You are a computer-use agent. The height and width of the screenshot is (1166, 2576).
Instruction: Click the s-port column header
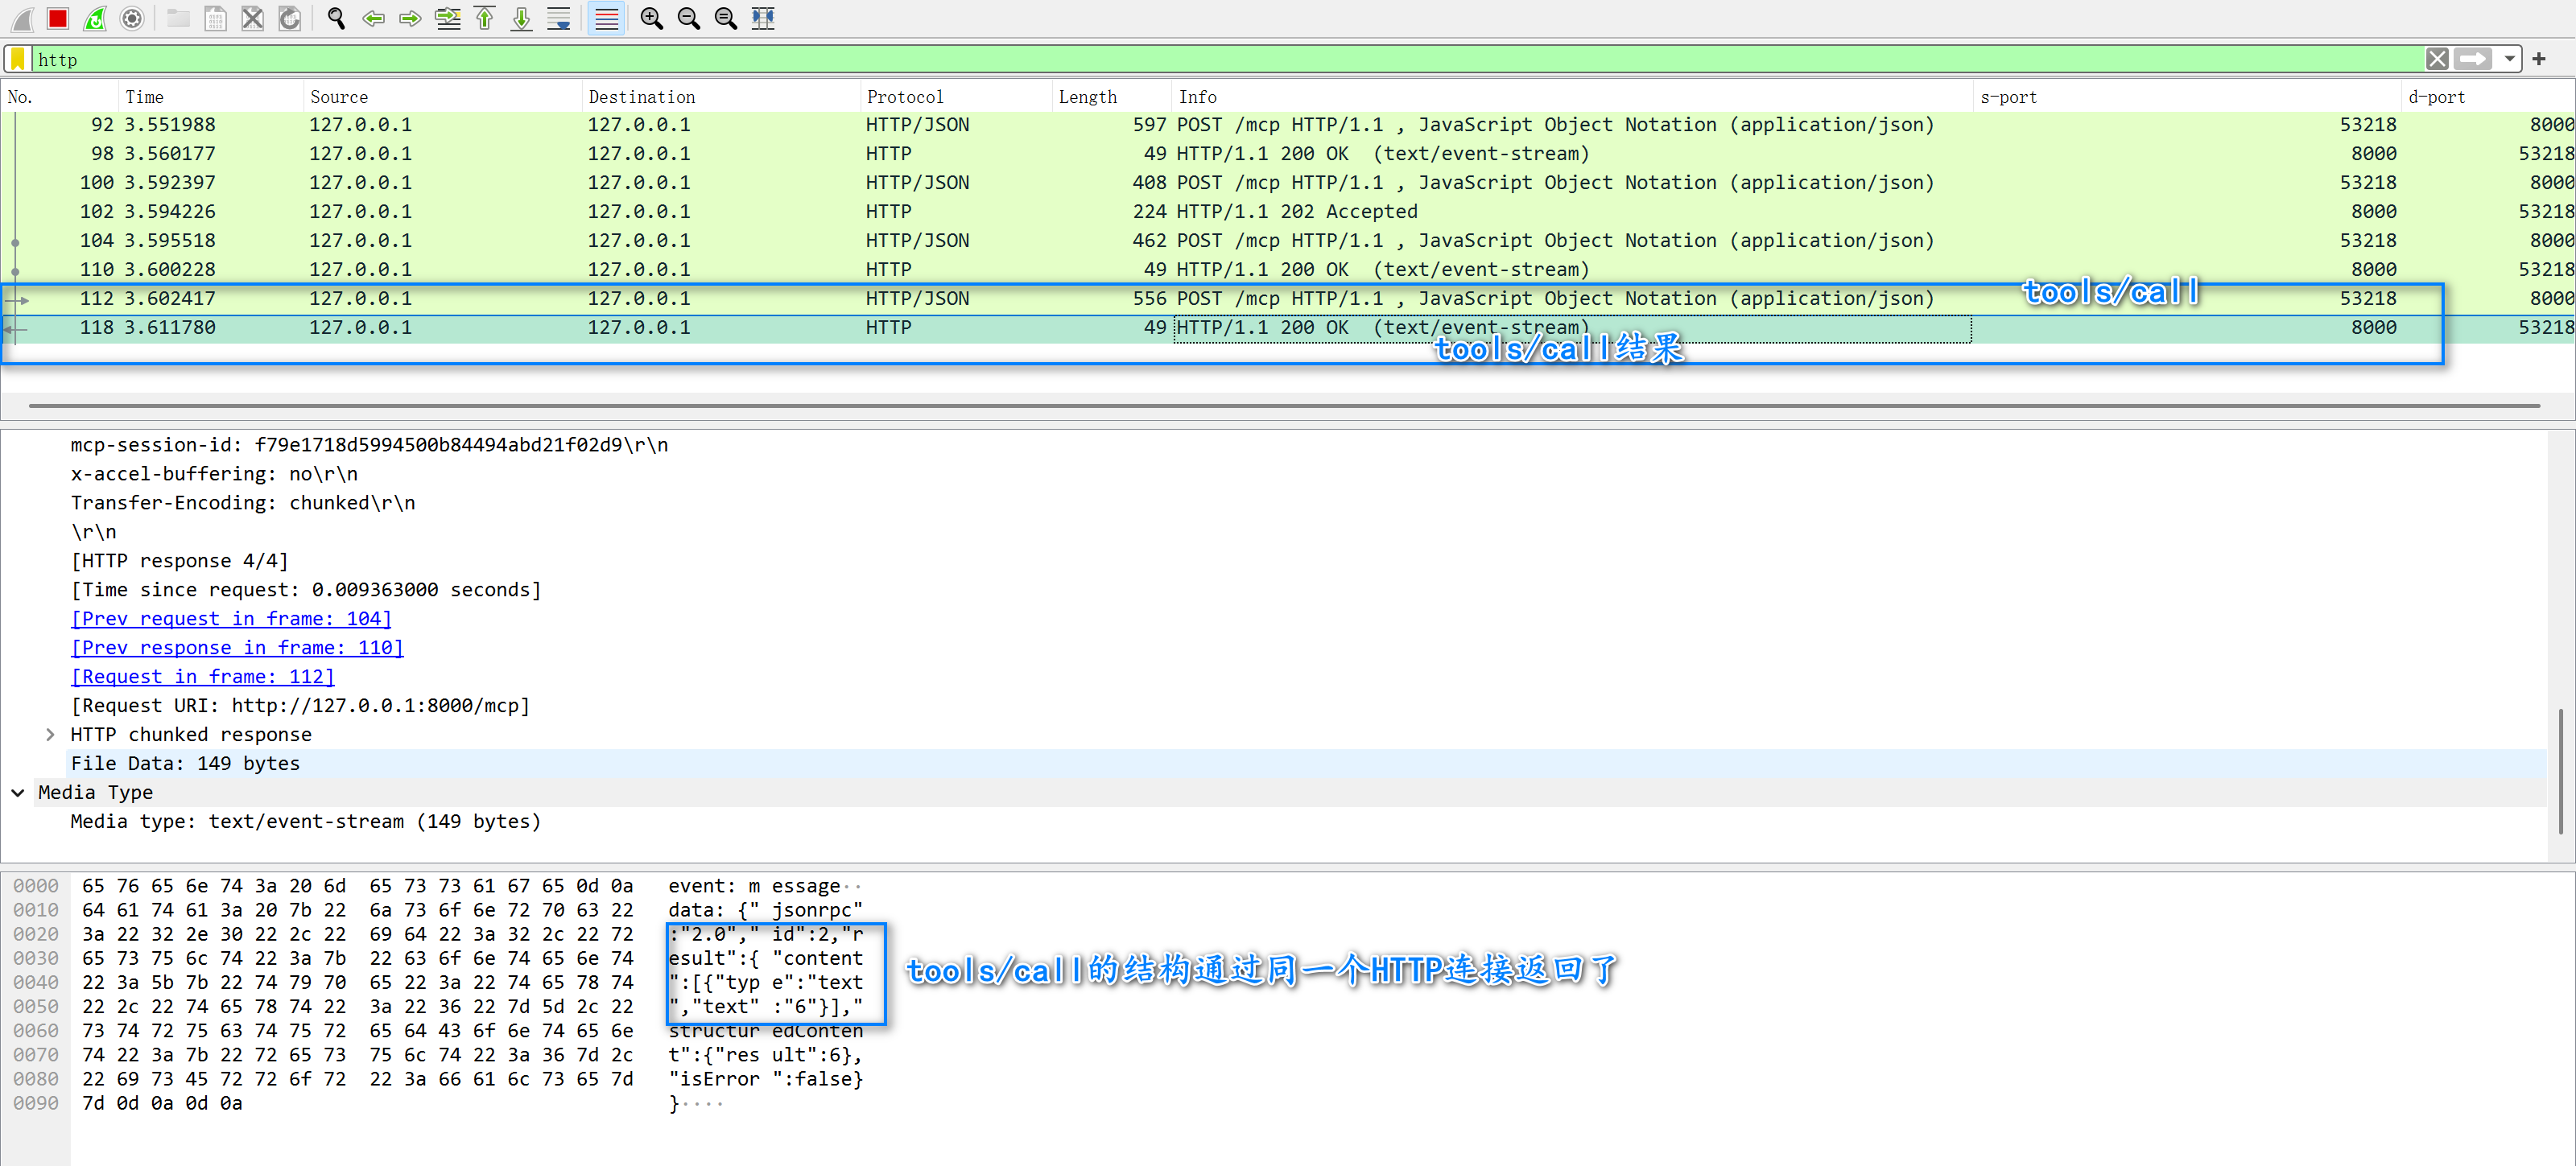(x=2187, y=97)
